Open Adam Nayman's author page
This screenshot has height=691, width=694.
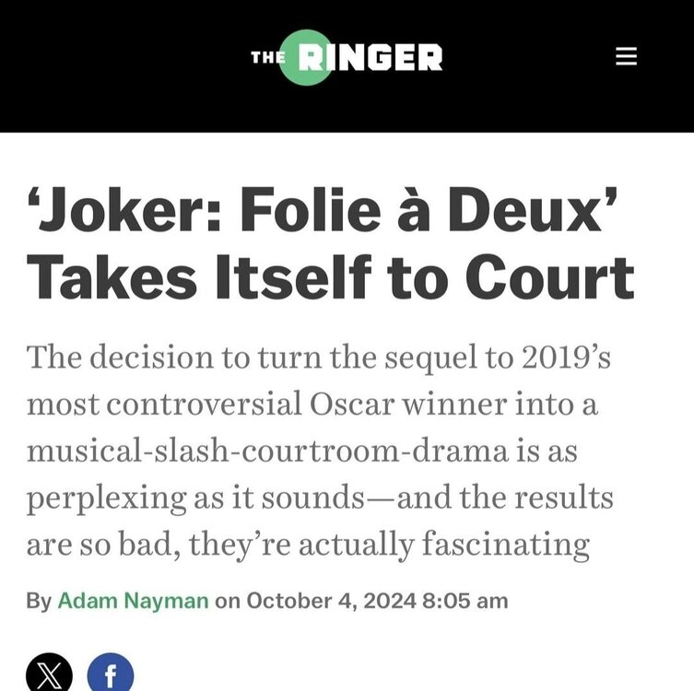134,601
